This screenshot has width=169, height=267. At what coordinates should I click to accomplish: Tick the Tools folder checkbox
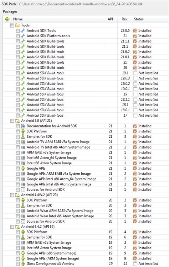[x=12, y=25]
